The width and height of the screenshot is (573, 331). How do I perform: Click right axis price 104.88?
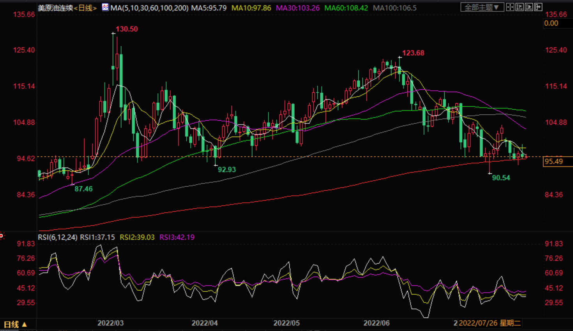click(x=556, y=123)
